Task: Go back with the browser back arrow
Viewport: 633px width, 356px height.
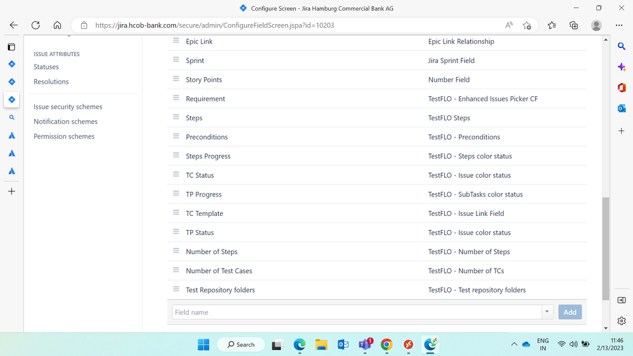Action: (14, 25)
